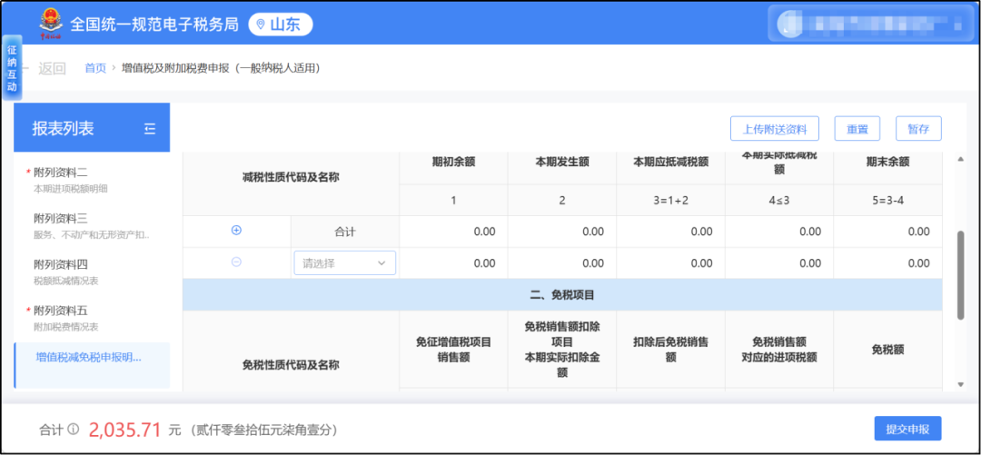Click the info icon beside 合计
The image size is (981, 455).
tap(73, 430)
